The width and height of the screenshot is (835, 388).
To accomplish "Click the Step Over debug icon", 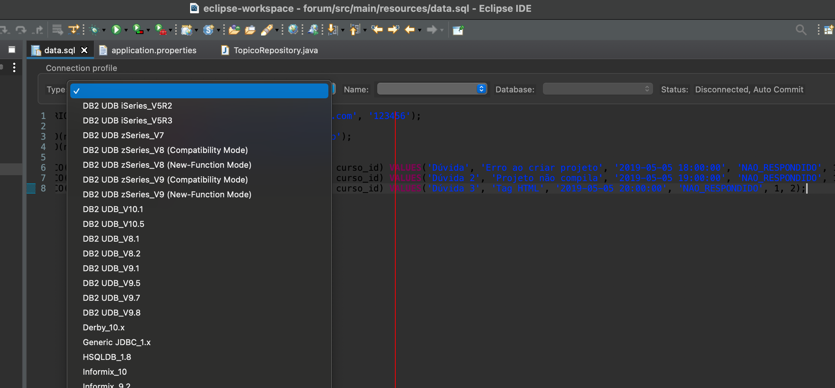I will click(x=21, y=30).
